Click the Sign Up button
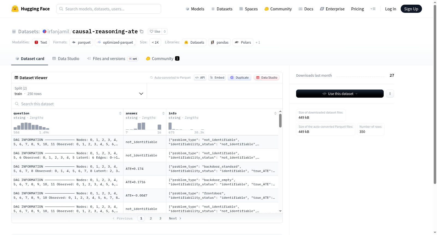The width and height of the screenshot is (437, 235). click(x=411, y=9)
